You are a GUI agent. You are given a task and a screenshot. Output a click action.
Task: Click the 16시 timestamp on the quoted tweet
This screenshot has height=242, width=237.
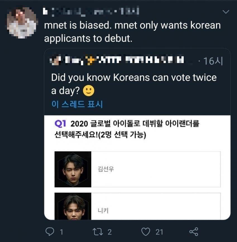213,61
